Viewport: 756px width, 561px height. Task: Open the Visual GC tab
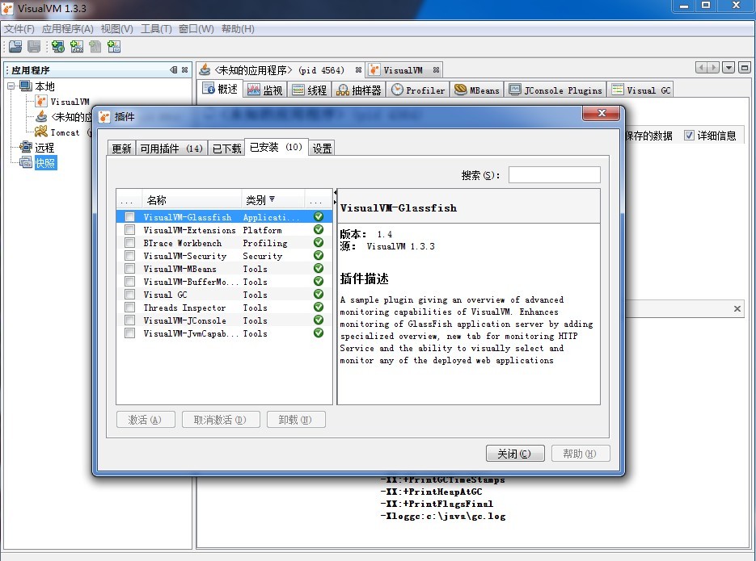point(640,90)
